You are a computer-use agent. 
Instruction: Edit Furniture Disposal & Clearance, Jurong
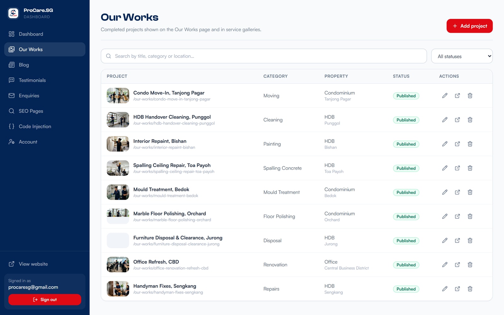(x=445, y=240)
